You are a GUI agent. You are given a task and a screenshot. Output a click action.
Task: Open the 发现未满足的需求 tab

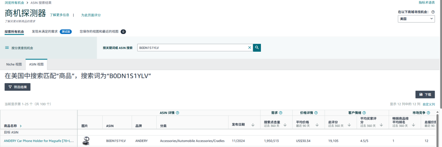click(45, 32)
